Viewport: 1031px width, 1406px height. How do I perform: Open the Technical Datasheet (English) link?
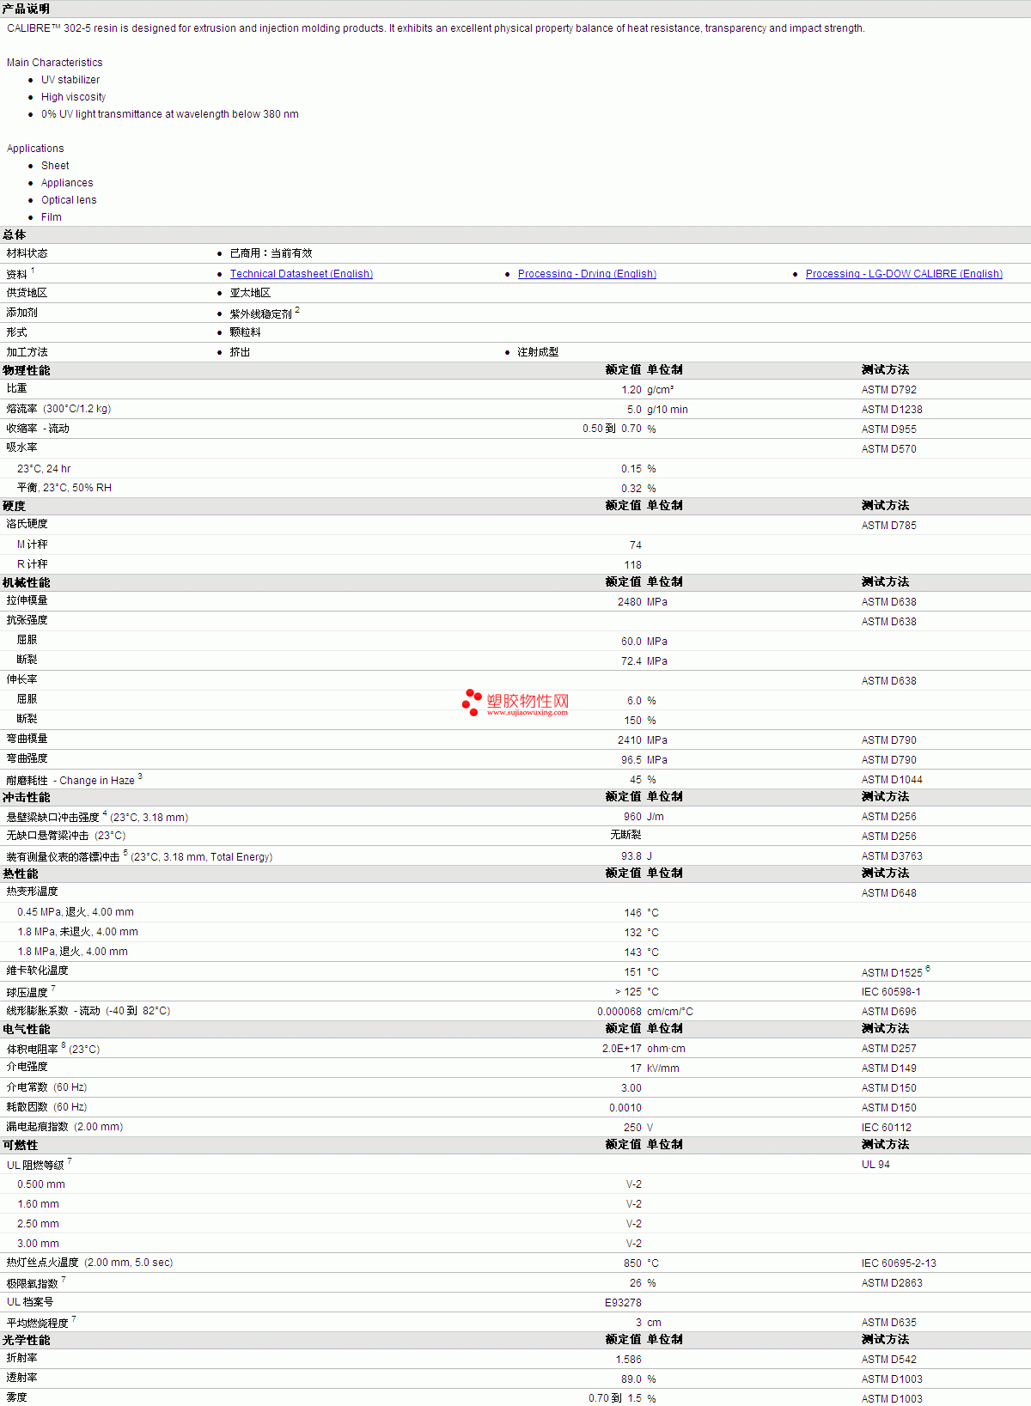pyautogui.click(x=302, y=274)
